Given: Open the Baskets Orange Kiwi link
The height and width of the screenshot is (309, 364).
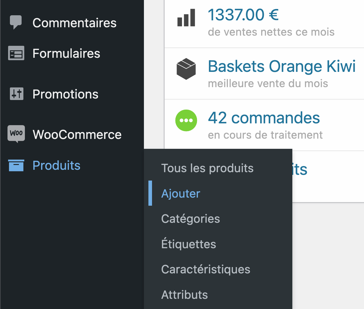Looking at the screenshot, I should click(x=282, y=66).
